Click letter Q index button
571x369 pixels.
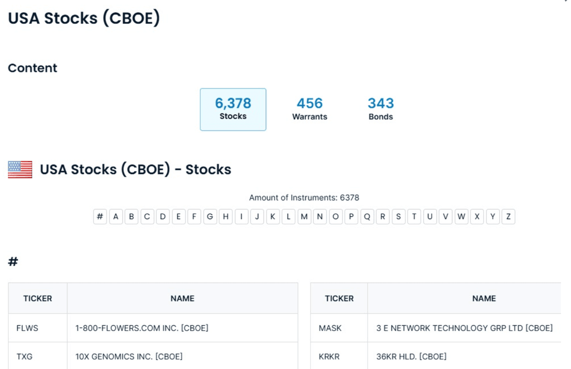tap(367, 217)
